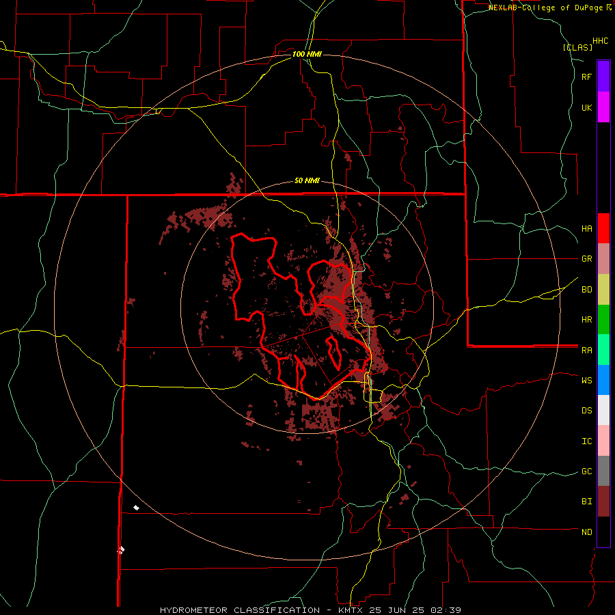Click the GC legend label
615x615 pixels.
pos(587,471)
